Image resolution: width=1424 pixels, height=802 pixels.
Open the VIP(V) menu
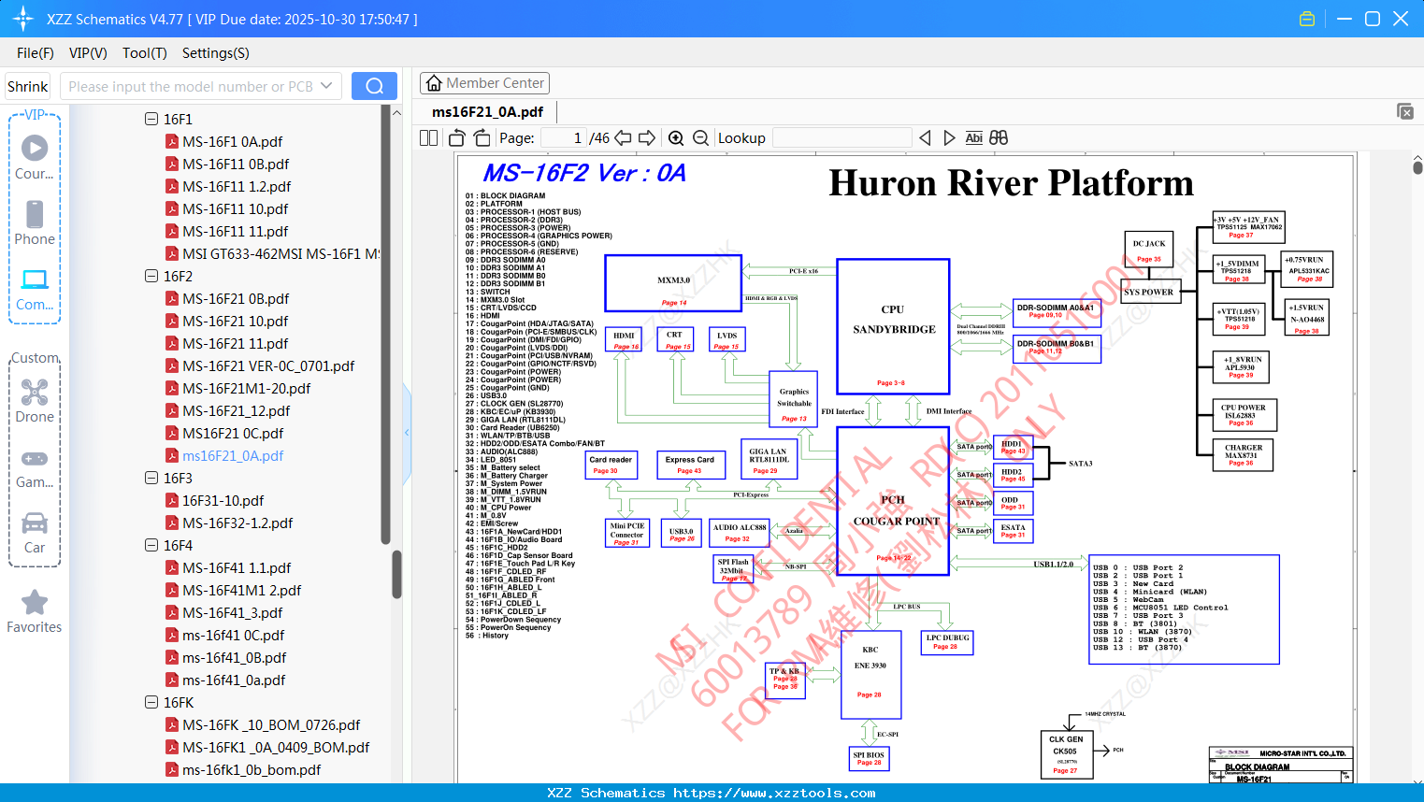point(88,53)
